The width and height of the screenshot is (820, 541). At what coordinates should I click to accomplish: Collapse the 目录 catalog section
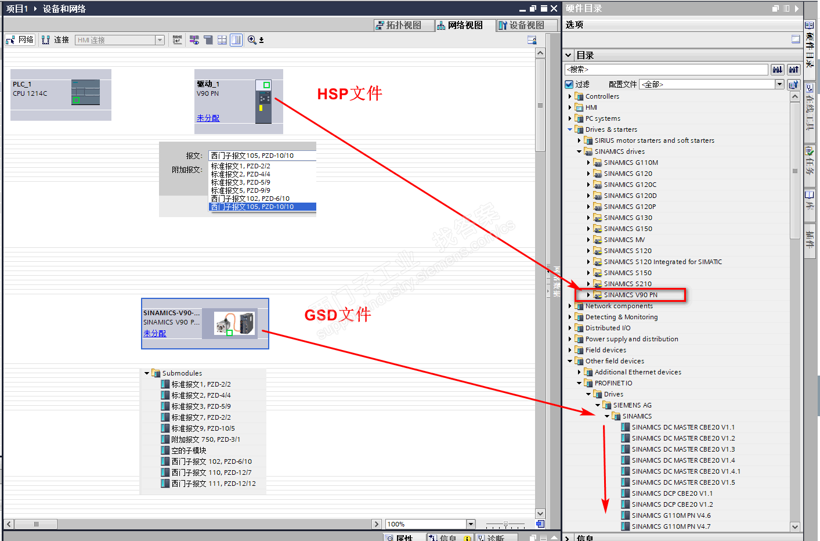pos(569,55)
